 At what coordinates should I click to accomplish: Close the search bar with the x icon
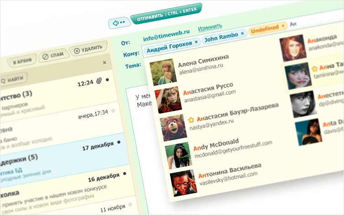pos(105,63)
